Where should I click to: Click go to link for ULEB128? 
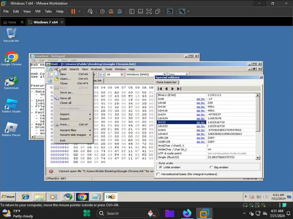(x=201, y=142)
